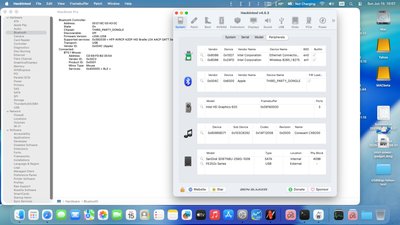
Task: Click the lock icon beside Website button
Action: (x=182, y=189)
